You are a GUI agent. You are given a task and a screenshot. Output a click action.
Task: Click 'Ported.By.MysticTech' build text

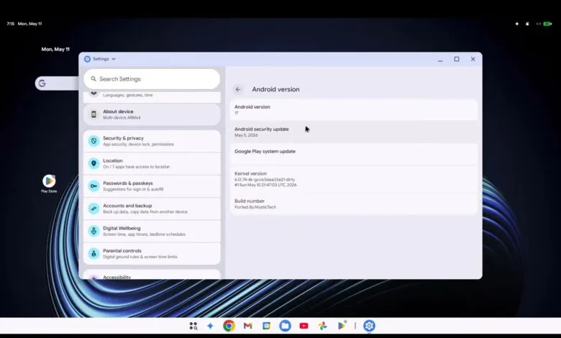pos(255,207)
